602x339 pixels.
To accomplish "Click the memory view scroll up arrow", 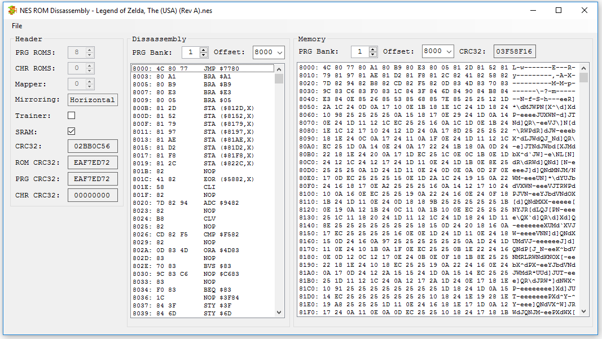I will coord(583,68).
